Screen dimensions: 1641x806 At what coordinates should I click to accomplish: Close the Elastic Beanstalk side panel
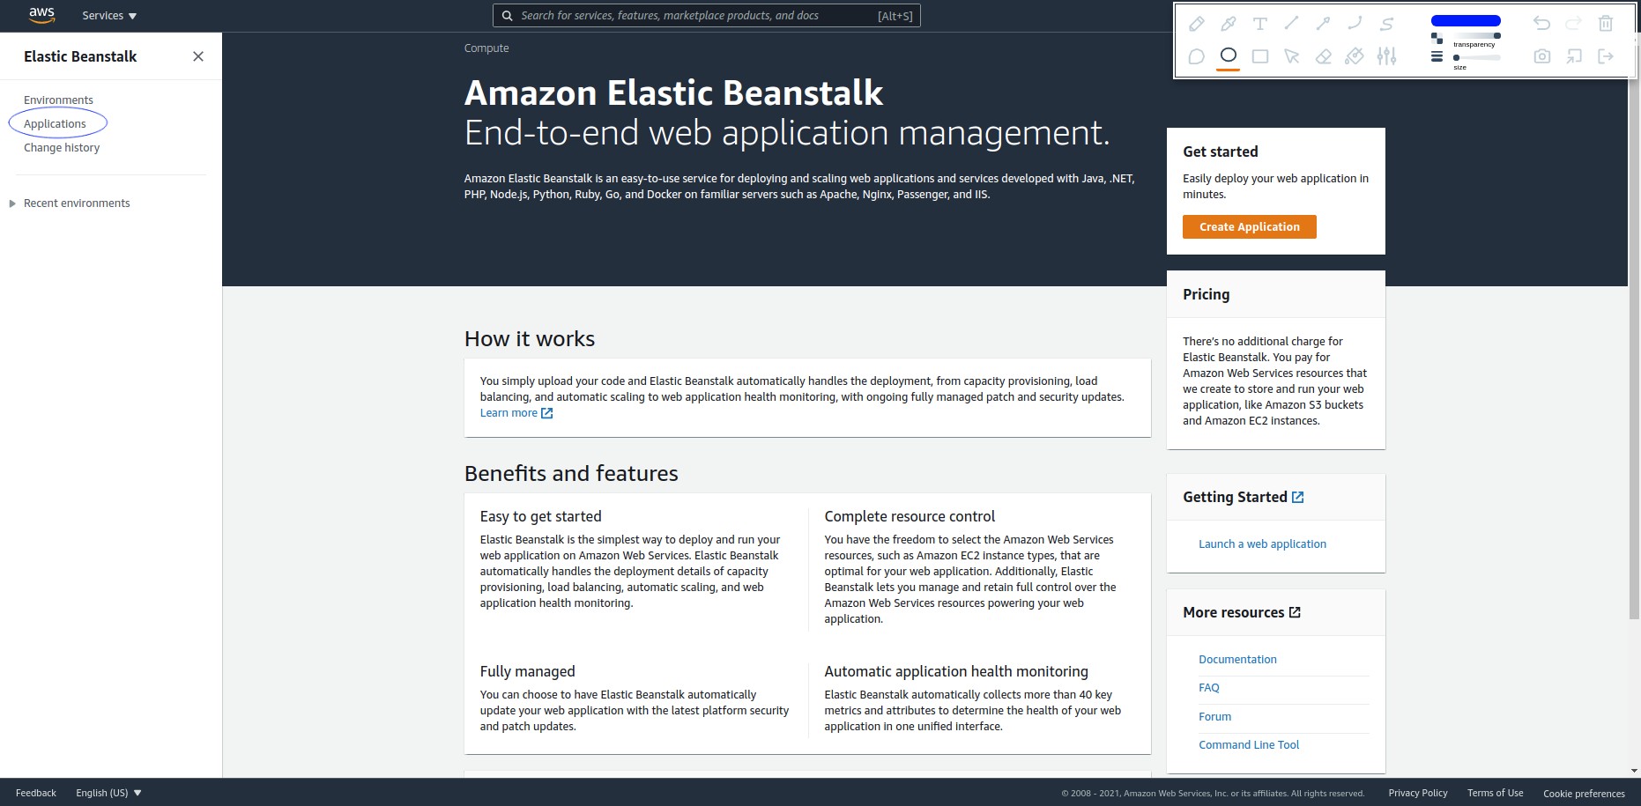point(198,56)
